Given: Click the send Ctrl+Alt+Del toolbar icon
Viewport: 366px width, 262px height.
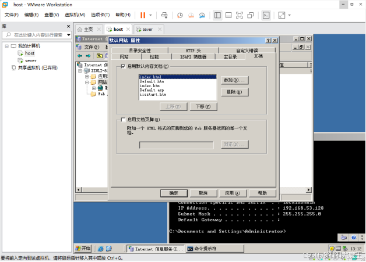Looking at the screenshot, I should click(x=164, y=15).
